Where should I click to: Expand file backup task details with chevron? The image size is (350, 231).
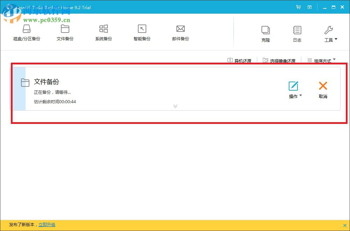click(175, 106)
